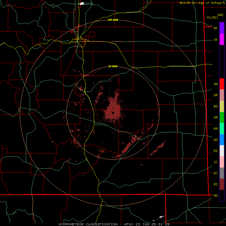
Task: Click the GC legend label
Action: point(215,173)
